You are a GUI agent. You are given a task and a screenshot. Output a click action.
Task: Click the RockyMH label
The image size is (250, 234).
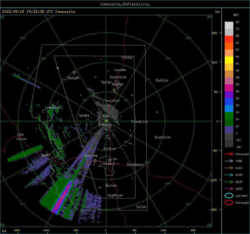(73, 78)
